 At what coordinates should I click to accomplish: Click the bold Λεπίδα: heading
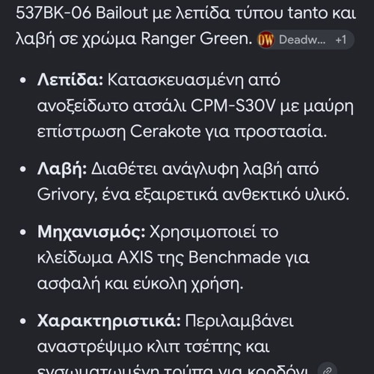point(70,80)
